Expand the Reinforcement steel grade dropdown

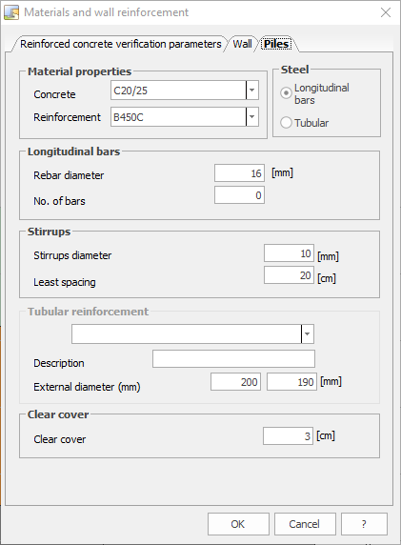coord(252,117)
